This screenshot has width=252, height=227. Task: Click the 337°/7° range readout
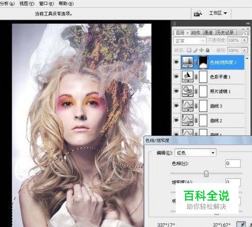[166, 225]
